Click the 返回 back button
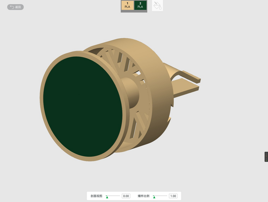This screenshot has width=268, height=202. (x=15, y=7)
